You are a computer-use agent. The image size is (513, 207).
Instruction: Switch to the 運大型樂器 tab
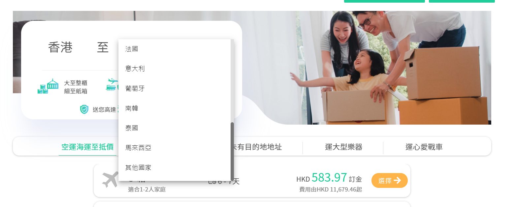[x=343, y=147]
